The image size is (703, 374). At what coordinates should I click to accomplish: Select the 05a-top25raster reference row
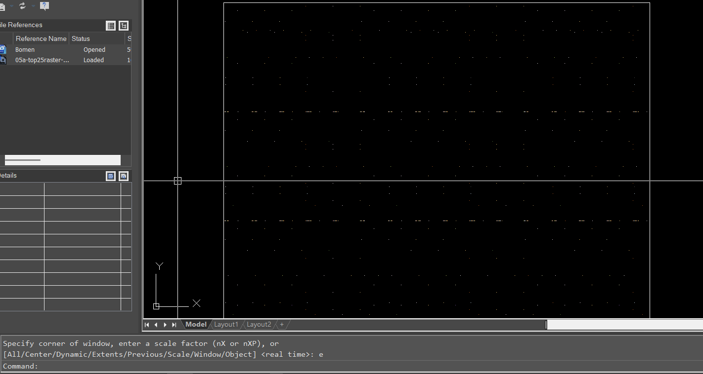click(x=65, y=60)
